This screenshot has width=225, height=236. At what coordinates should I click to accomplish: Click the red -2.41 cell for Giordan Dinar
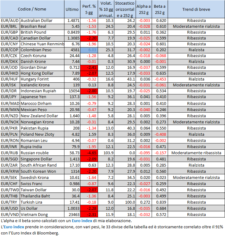(x=89, y=68)
